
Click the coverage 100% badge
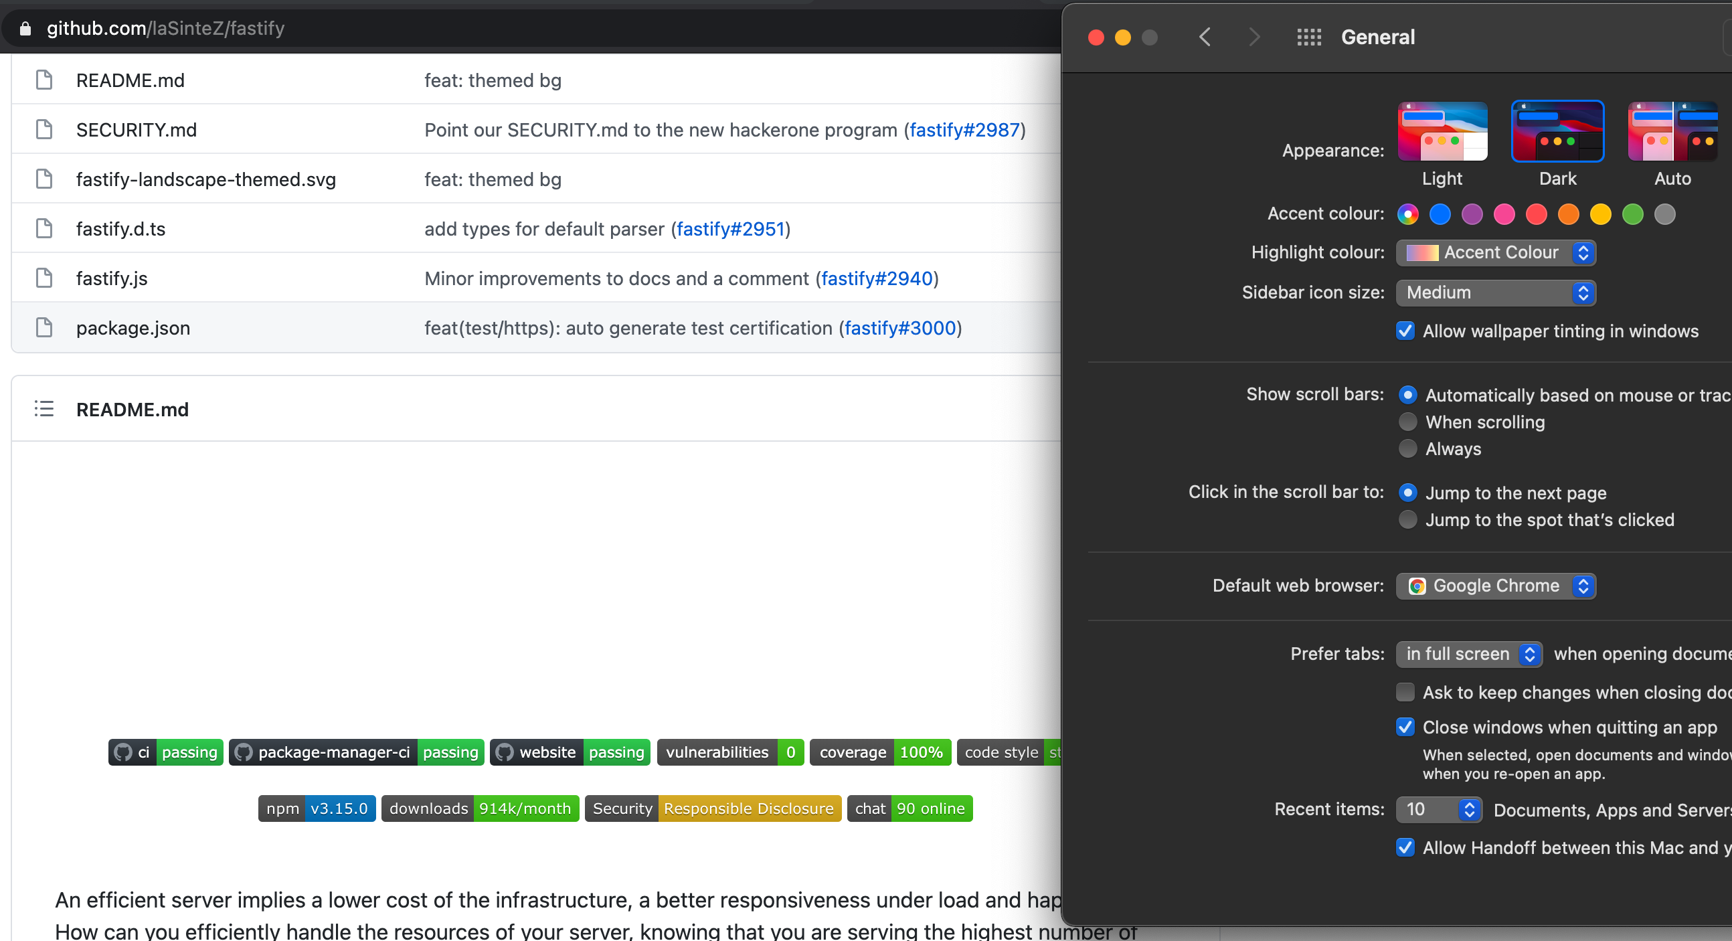click(x=880, y=752)
